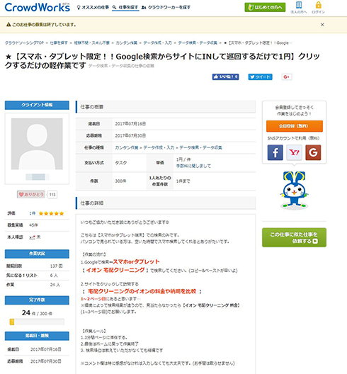This screenshot has height=374, width=347.
Task: Open the 経験不問・スキル不要 breadcrumb link
Action: [91, 43]
